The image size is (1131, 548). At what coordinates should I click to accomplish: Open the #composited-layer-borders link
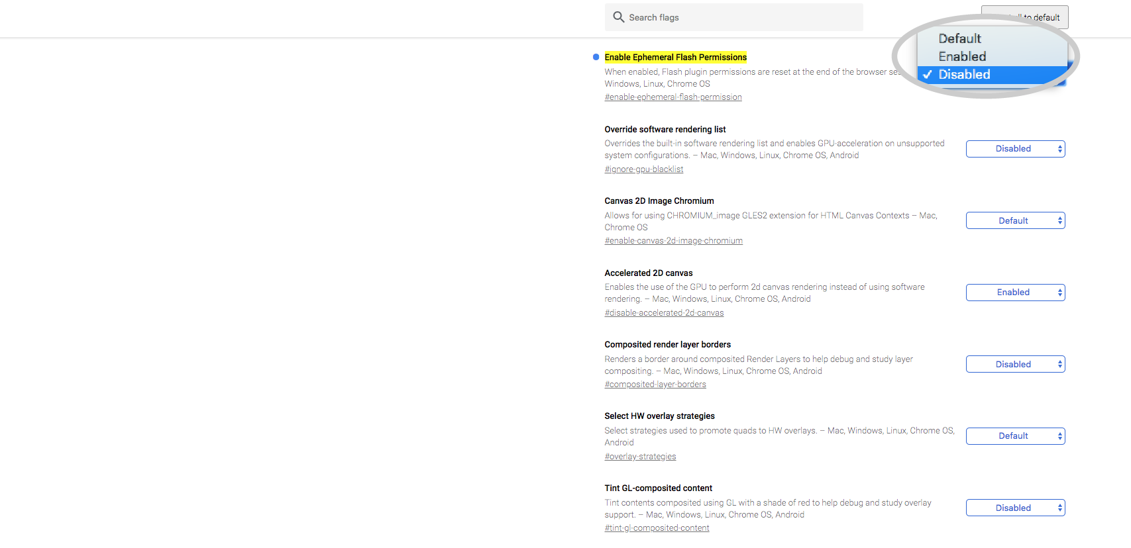click(655, 385)
